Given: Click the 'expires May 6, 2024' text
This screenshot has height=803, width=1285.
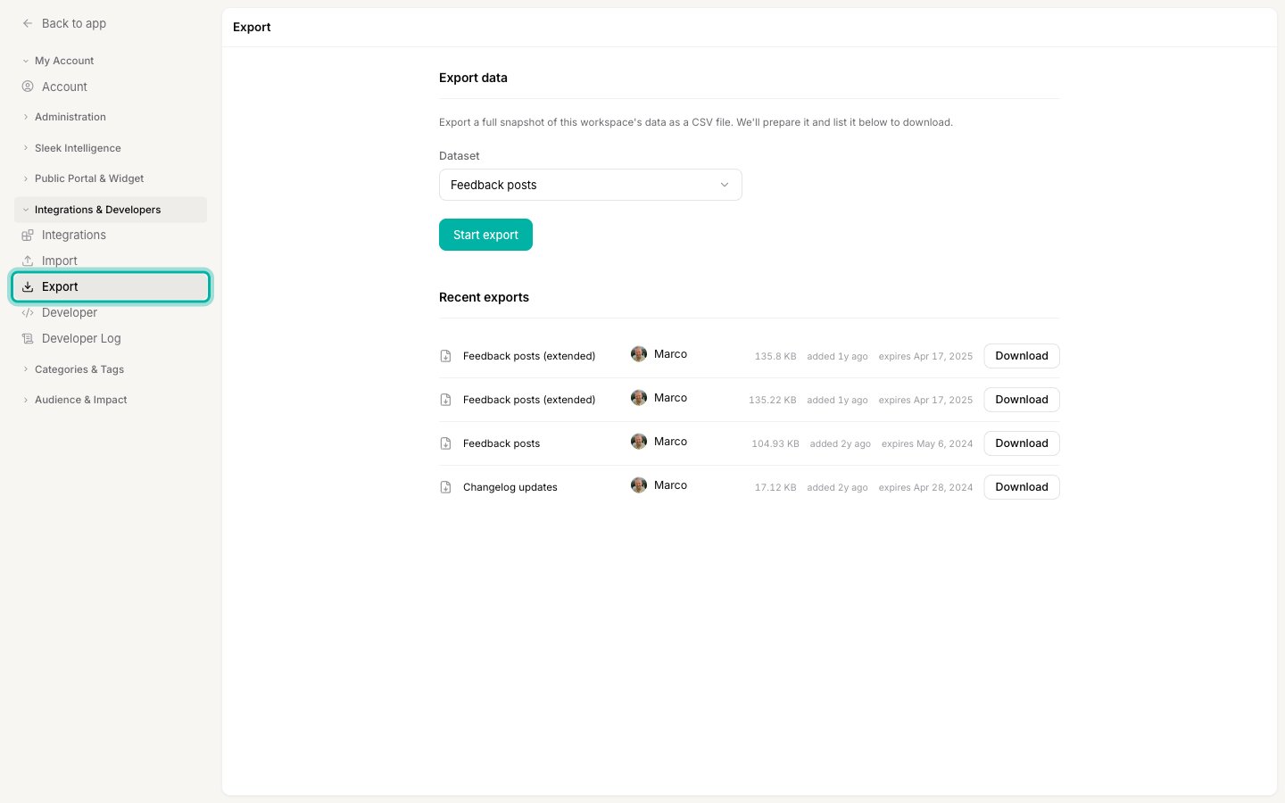Looking at the screenshot, I should 927,443.
